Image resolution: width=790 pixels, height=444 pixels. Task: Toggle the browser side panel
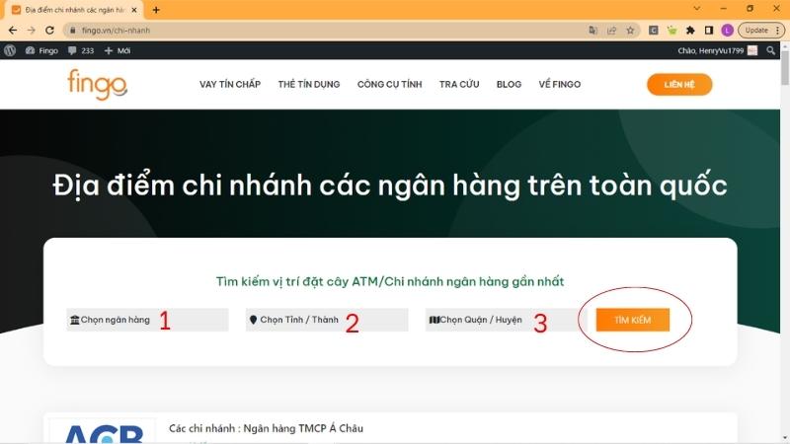click(709, 31)
